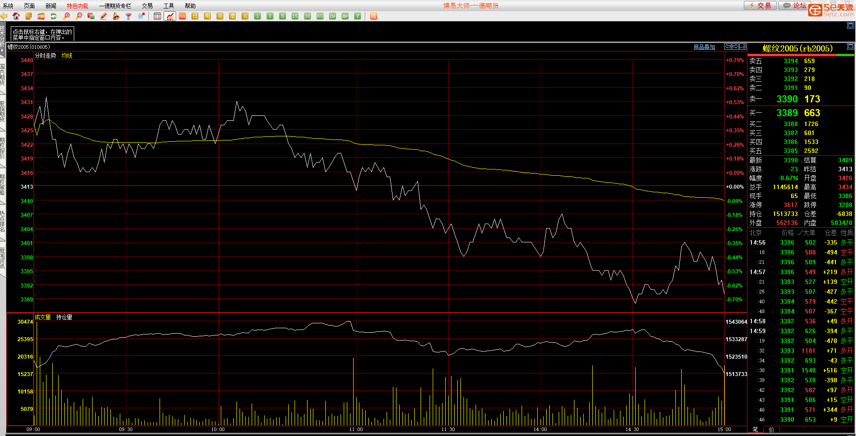The height and width of the screenshot is (436, 856).
Task: Click the zoom in magnifier icon
Action: pos(66,16)
